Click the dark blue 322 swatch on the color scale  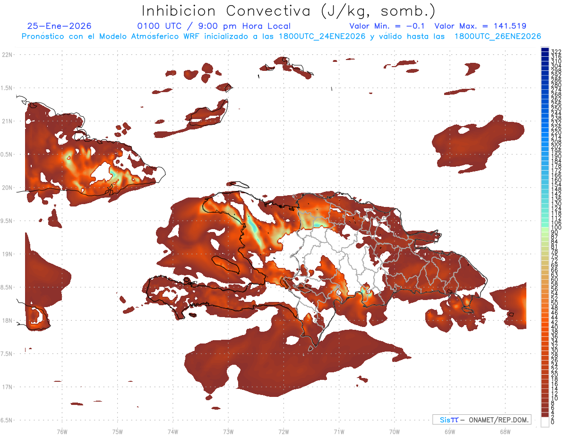[x=545, y=50]
